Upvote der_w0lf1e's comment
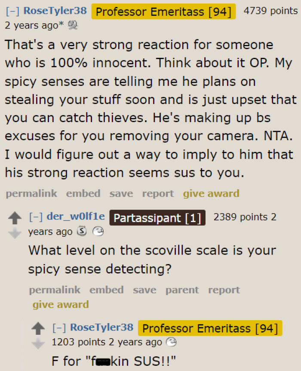 coord(15,218)
